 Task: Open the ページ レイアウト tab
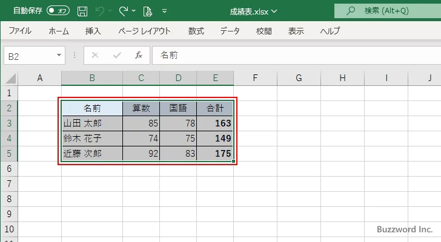(x=144, y=31)
